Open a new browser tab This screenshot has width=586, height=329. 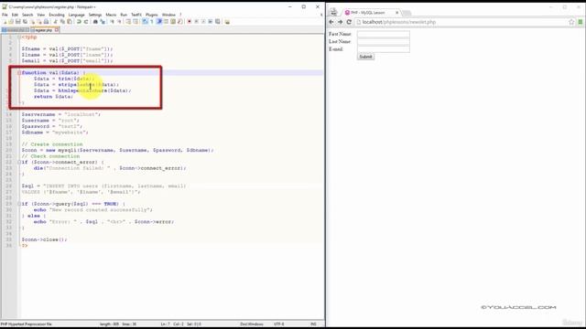407,13
